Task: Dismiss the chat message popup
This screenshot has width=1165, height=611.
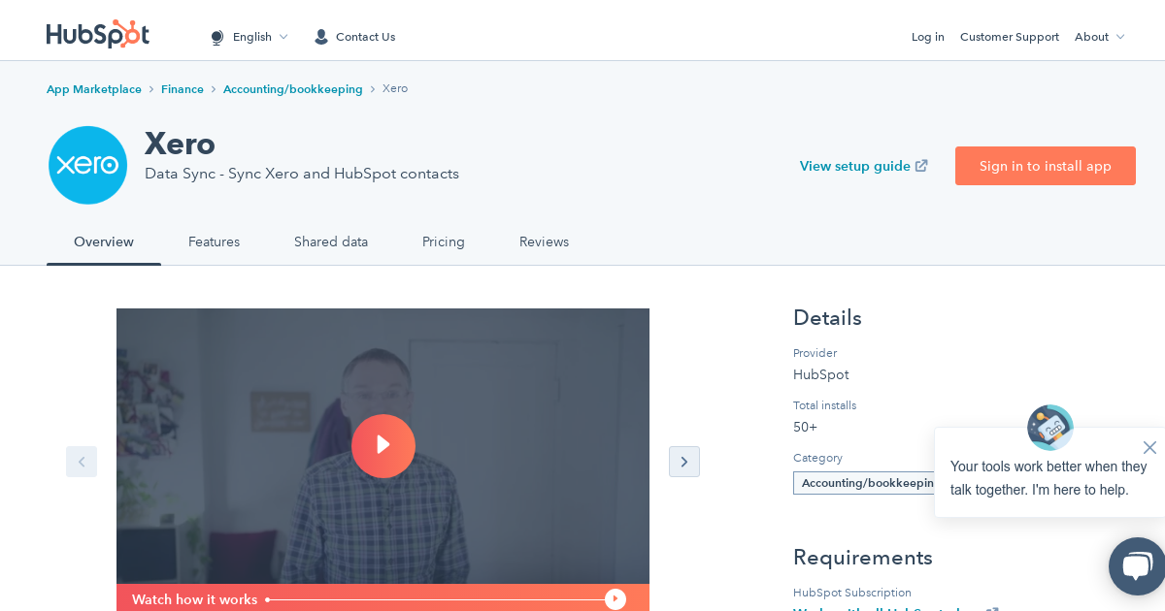Action: (x=1149, y=447)
